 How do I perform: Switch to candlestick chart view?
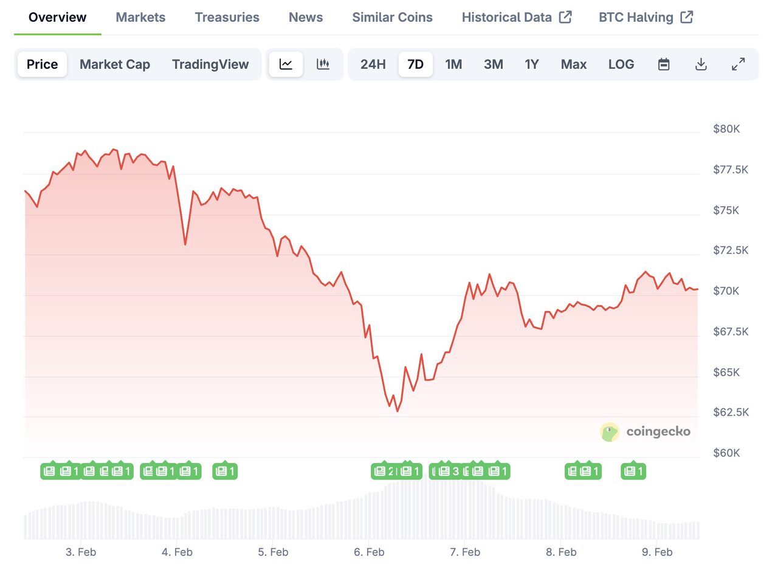pos(323,64)
